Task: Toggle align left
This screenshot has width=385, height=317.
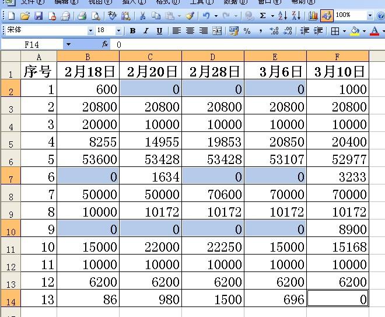Action: tap(177, 31)
